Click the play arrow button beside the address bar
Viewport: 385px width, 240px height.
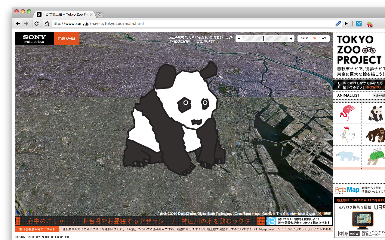pos(346,23)
